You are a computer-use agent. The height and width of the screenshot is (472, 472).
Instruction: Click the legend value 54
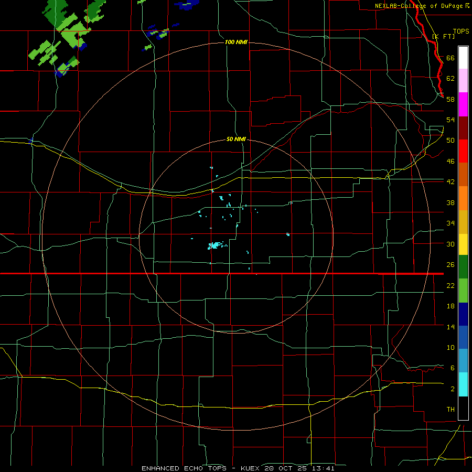tap(450, 120)
